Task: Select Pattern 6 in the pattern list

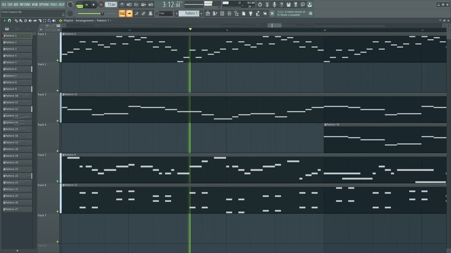Action: click(17, 69)
